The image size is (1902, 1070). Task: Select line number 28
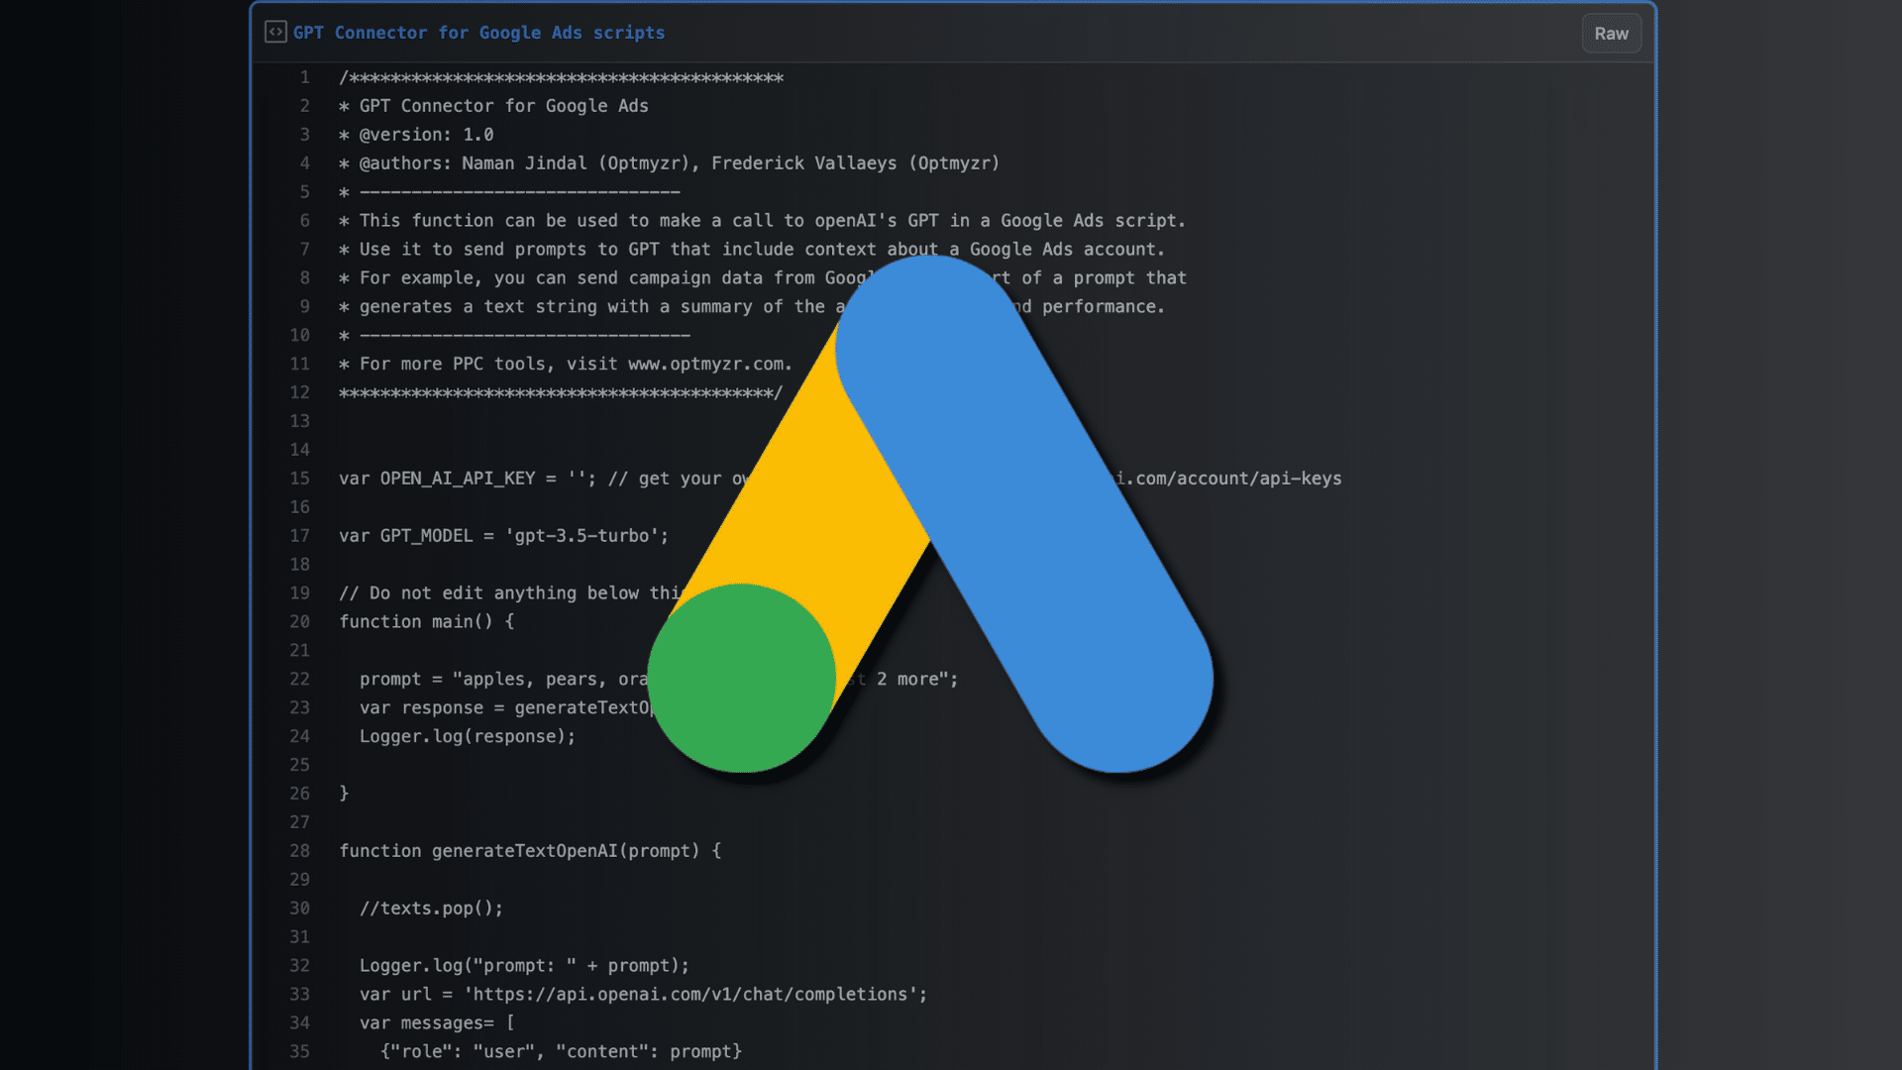299,850
